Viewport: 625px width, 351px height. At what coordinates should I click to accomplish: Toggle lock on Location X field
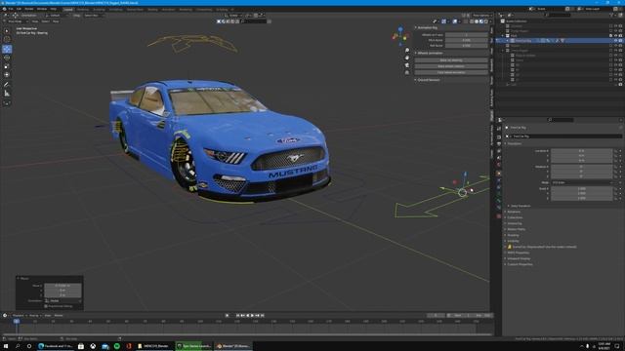[615, 151]
